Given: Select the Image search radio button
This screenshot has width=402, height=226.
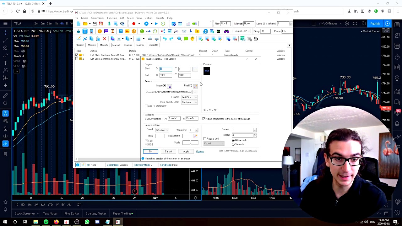Looking at the screenshot, I should click(164, 86).
